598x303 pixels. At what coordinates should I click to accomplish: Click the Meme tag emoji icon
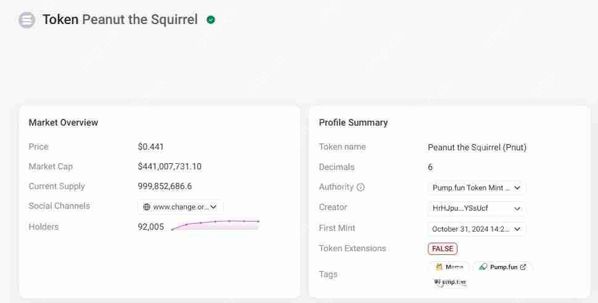click(x=439, y=267)
